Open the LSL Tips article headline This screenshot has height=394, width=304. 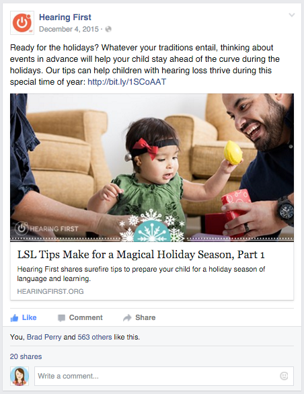pyautogui.click(x=141, y=255)
